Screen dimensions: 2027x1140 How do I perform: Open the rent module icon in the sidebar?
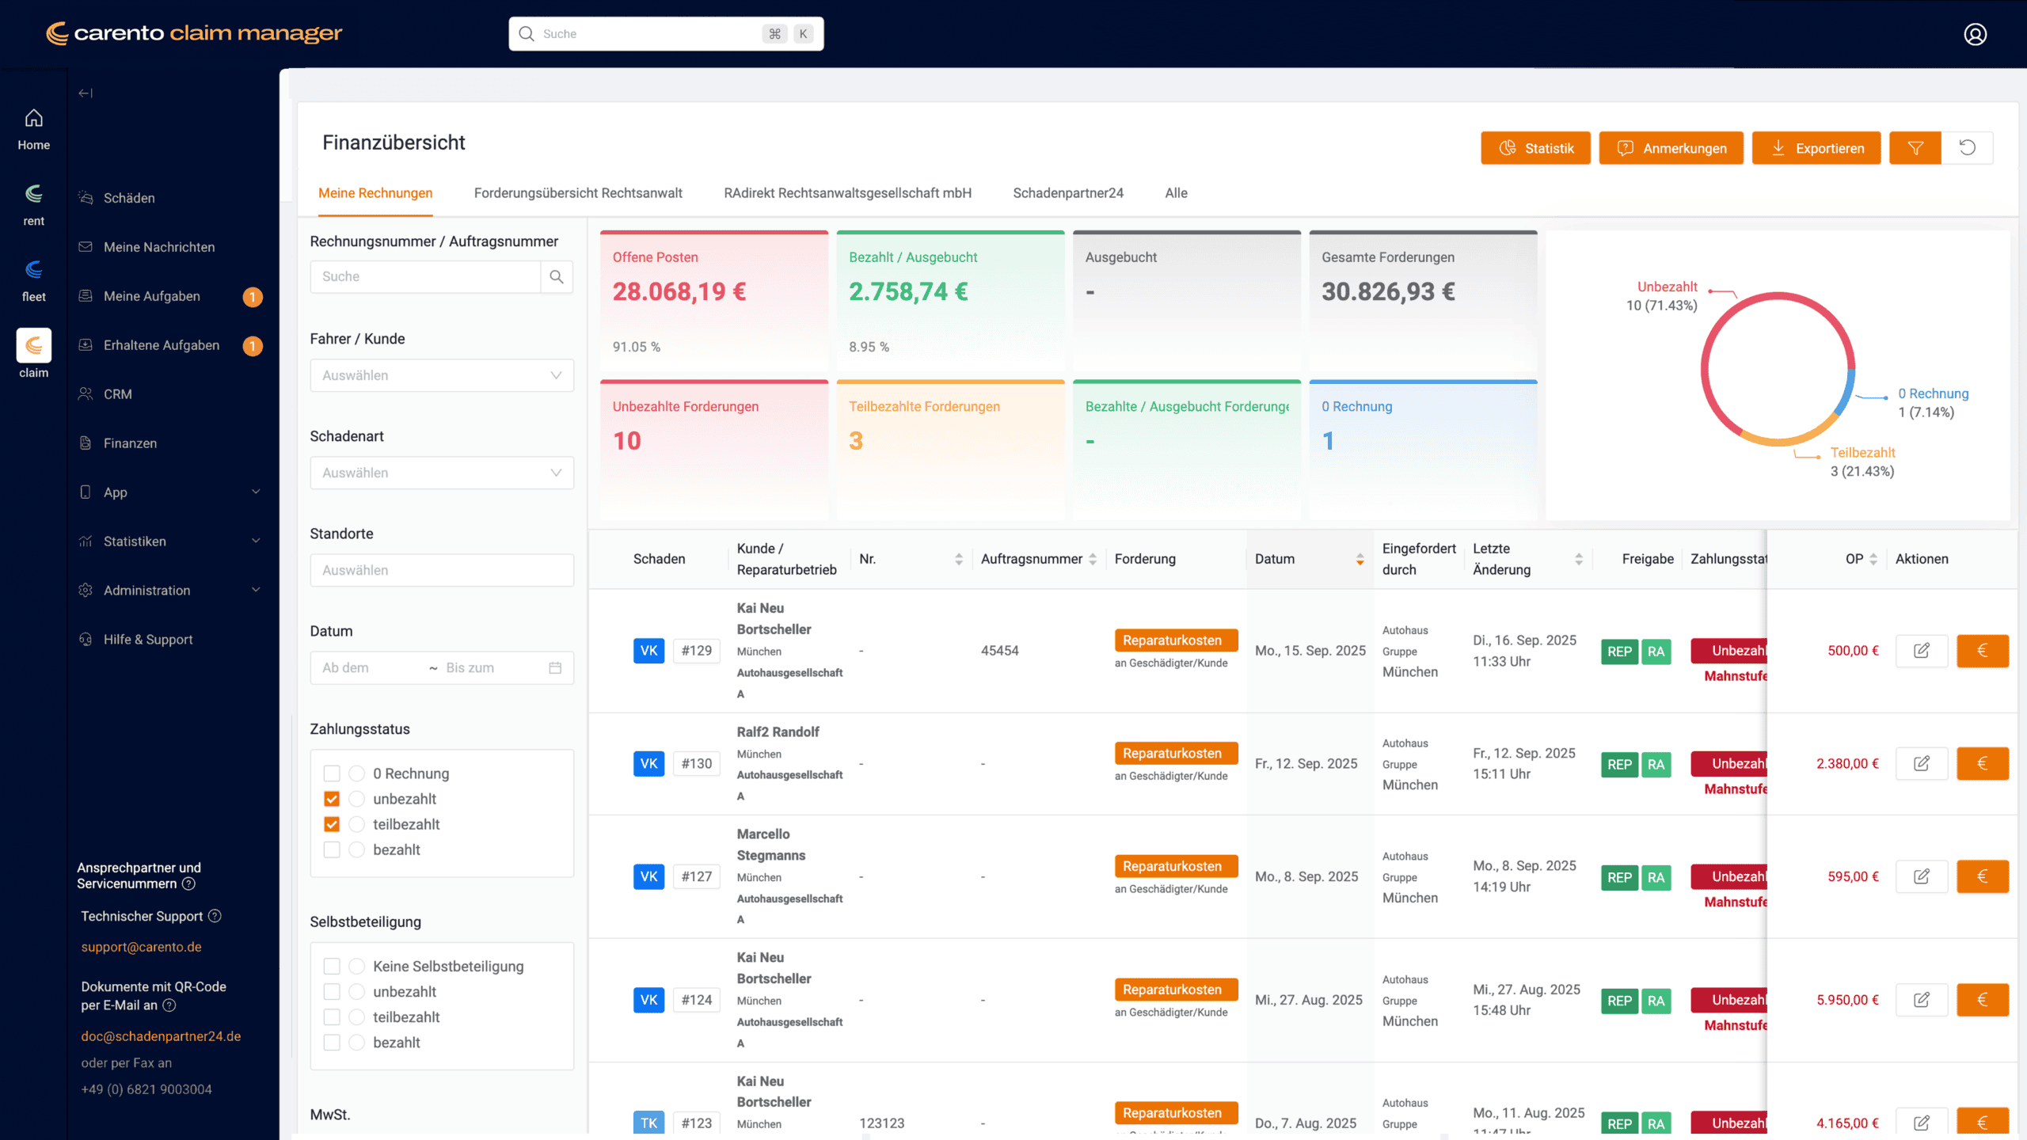(33, 194)
